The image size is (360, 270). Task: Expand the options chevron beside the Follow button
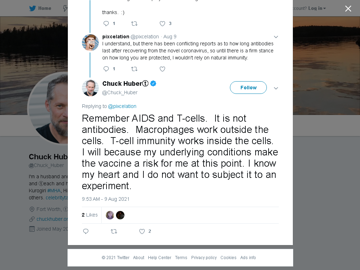coord(276,88)
